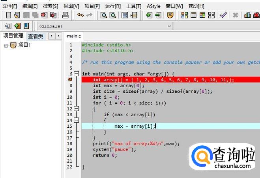Viewport: 260px width, 178px height.
Task: Click the overlapping-documents icon in second toolbar row
Action: 8,26
